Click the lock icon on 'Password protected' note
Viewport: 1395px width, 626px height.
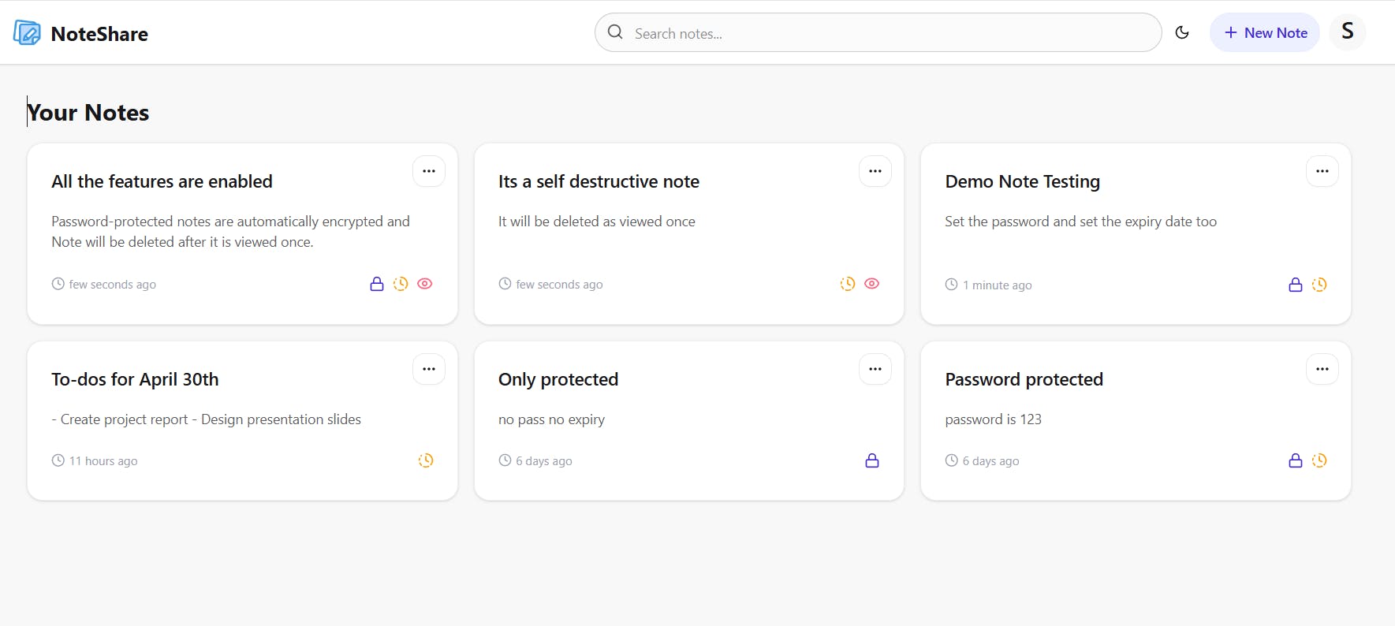(x=1295, y=460)
